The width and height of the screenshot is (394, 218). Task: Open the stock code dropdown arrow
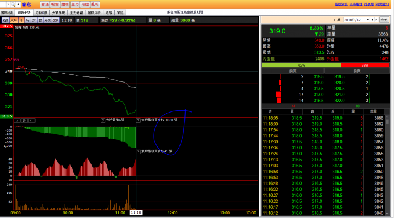tap(8, 4)
